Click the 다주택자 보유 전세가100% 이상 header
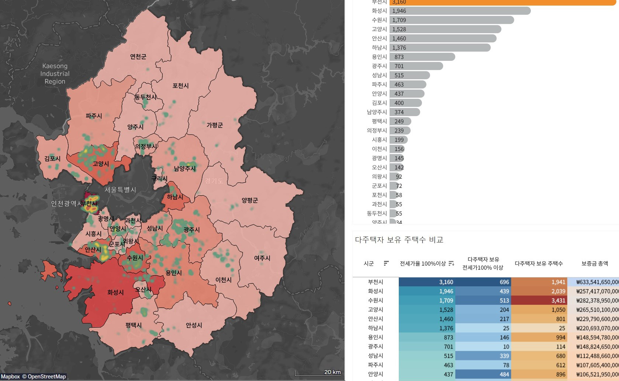 pyautogui.click(x=483, y=263)
